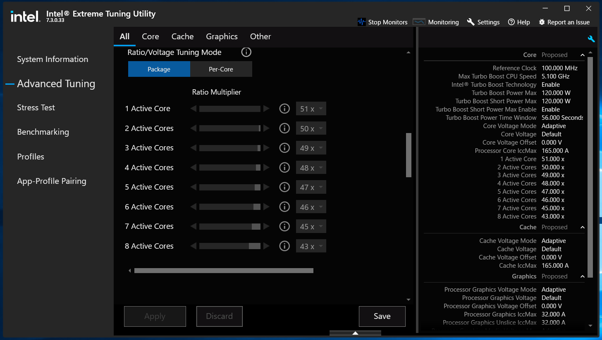Decrease 4 Active Cores ratio with left arrow
Screen dimensions: 602x340
[x=193, y=168]
